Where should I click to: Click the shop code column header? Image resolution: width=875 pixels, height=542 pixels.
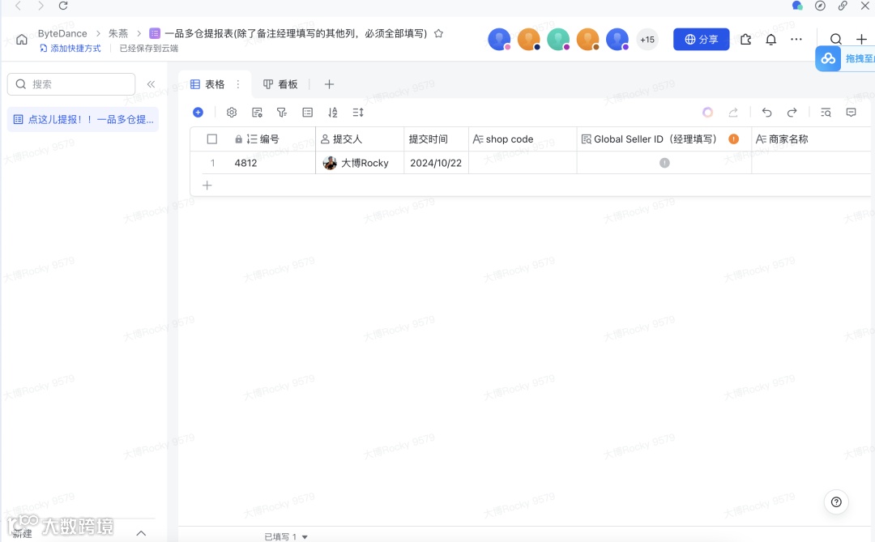[523, 139]
